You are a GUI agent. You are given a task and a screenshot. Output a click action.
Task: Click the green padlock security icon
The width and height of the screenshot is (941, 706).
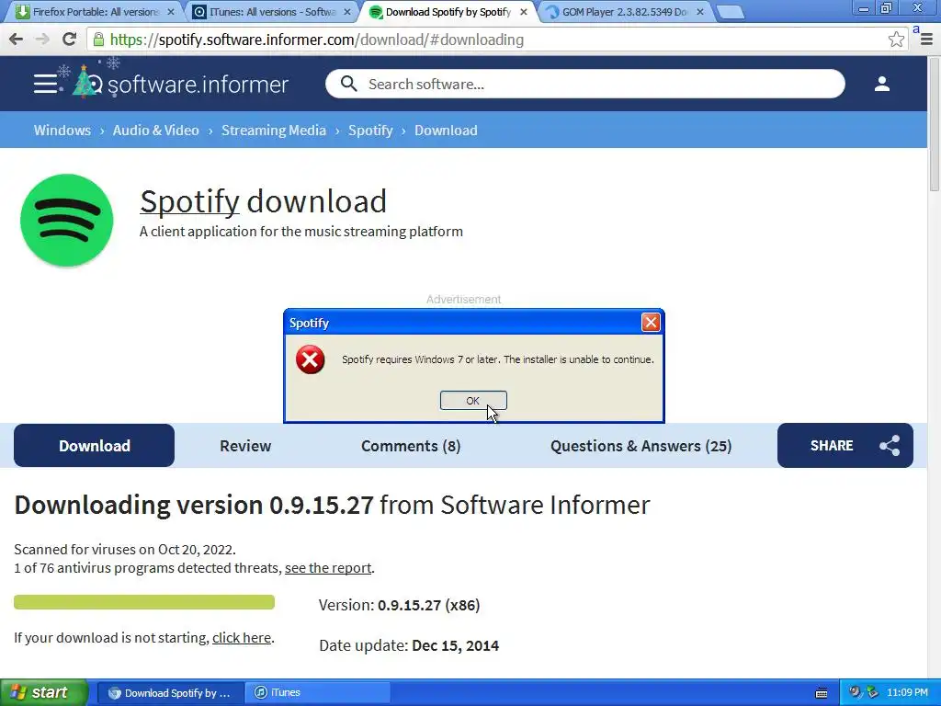(x=98, y=40)
